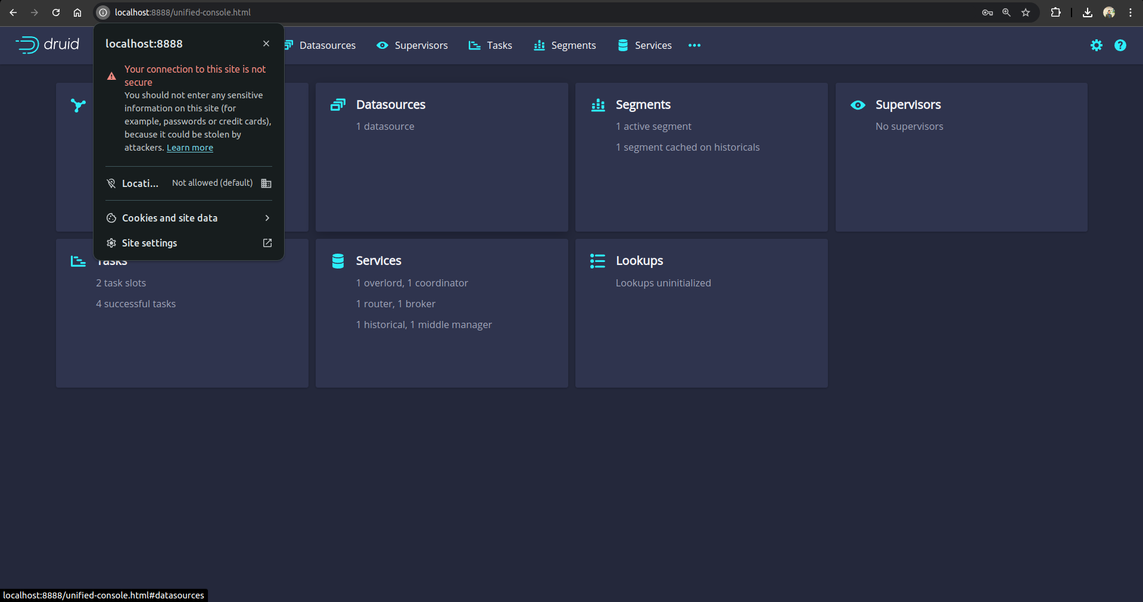
Task: Bookmark this page with star icon
Action: click(x=1026, y=13)
